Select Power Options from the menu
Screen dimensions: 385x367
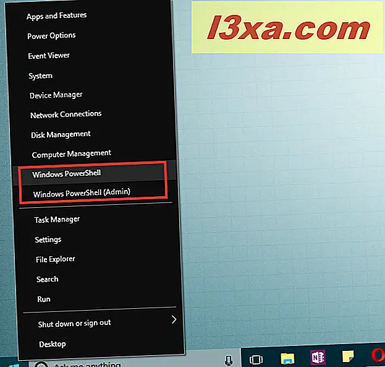pyautogui.click(x=51, y=36)
